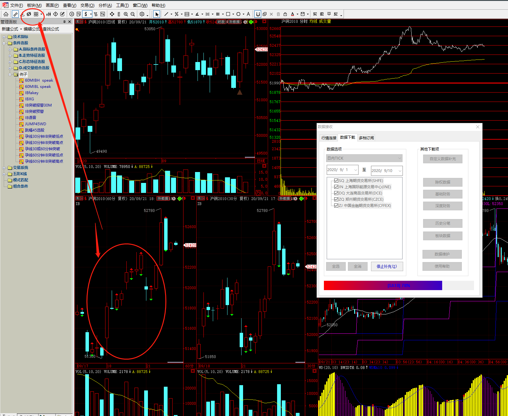Select the IBfakey formula in the tree
This screenshot has height=416, width=508.
[x=32, y=93]
